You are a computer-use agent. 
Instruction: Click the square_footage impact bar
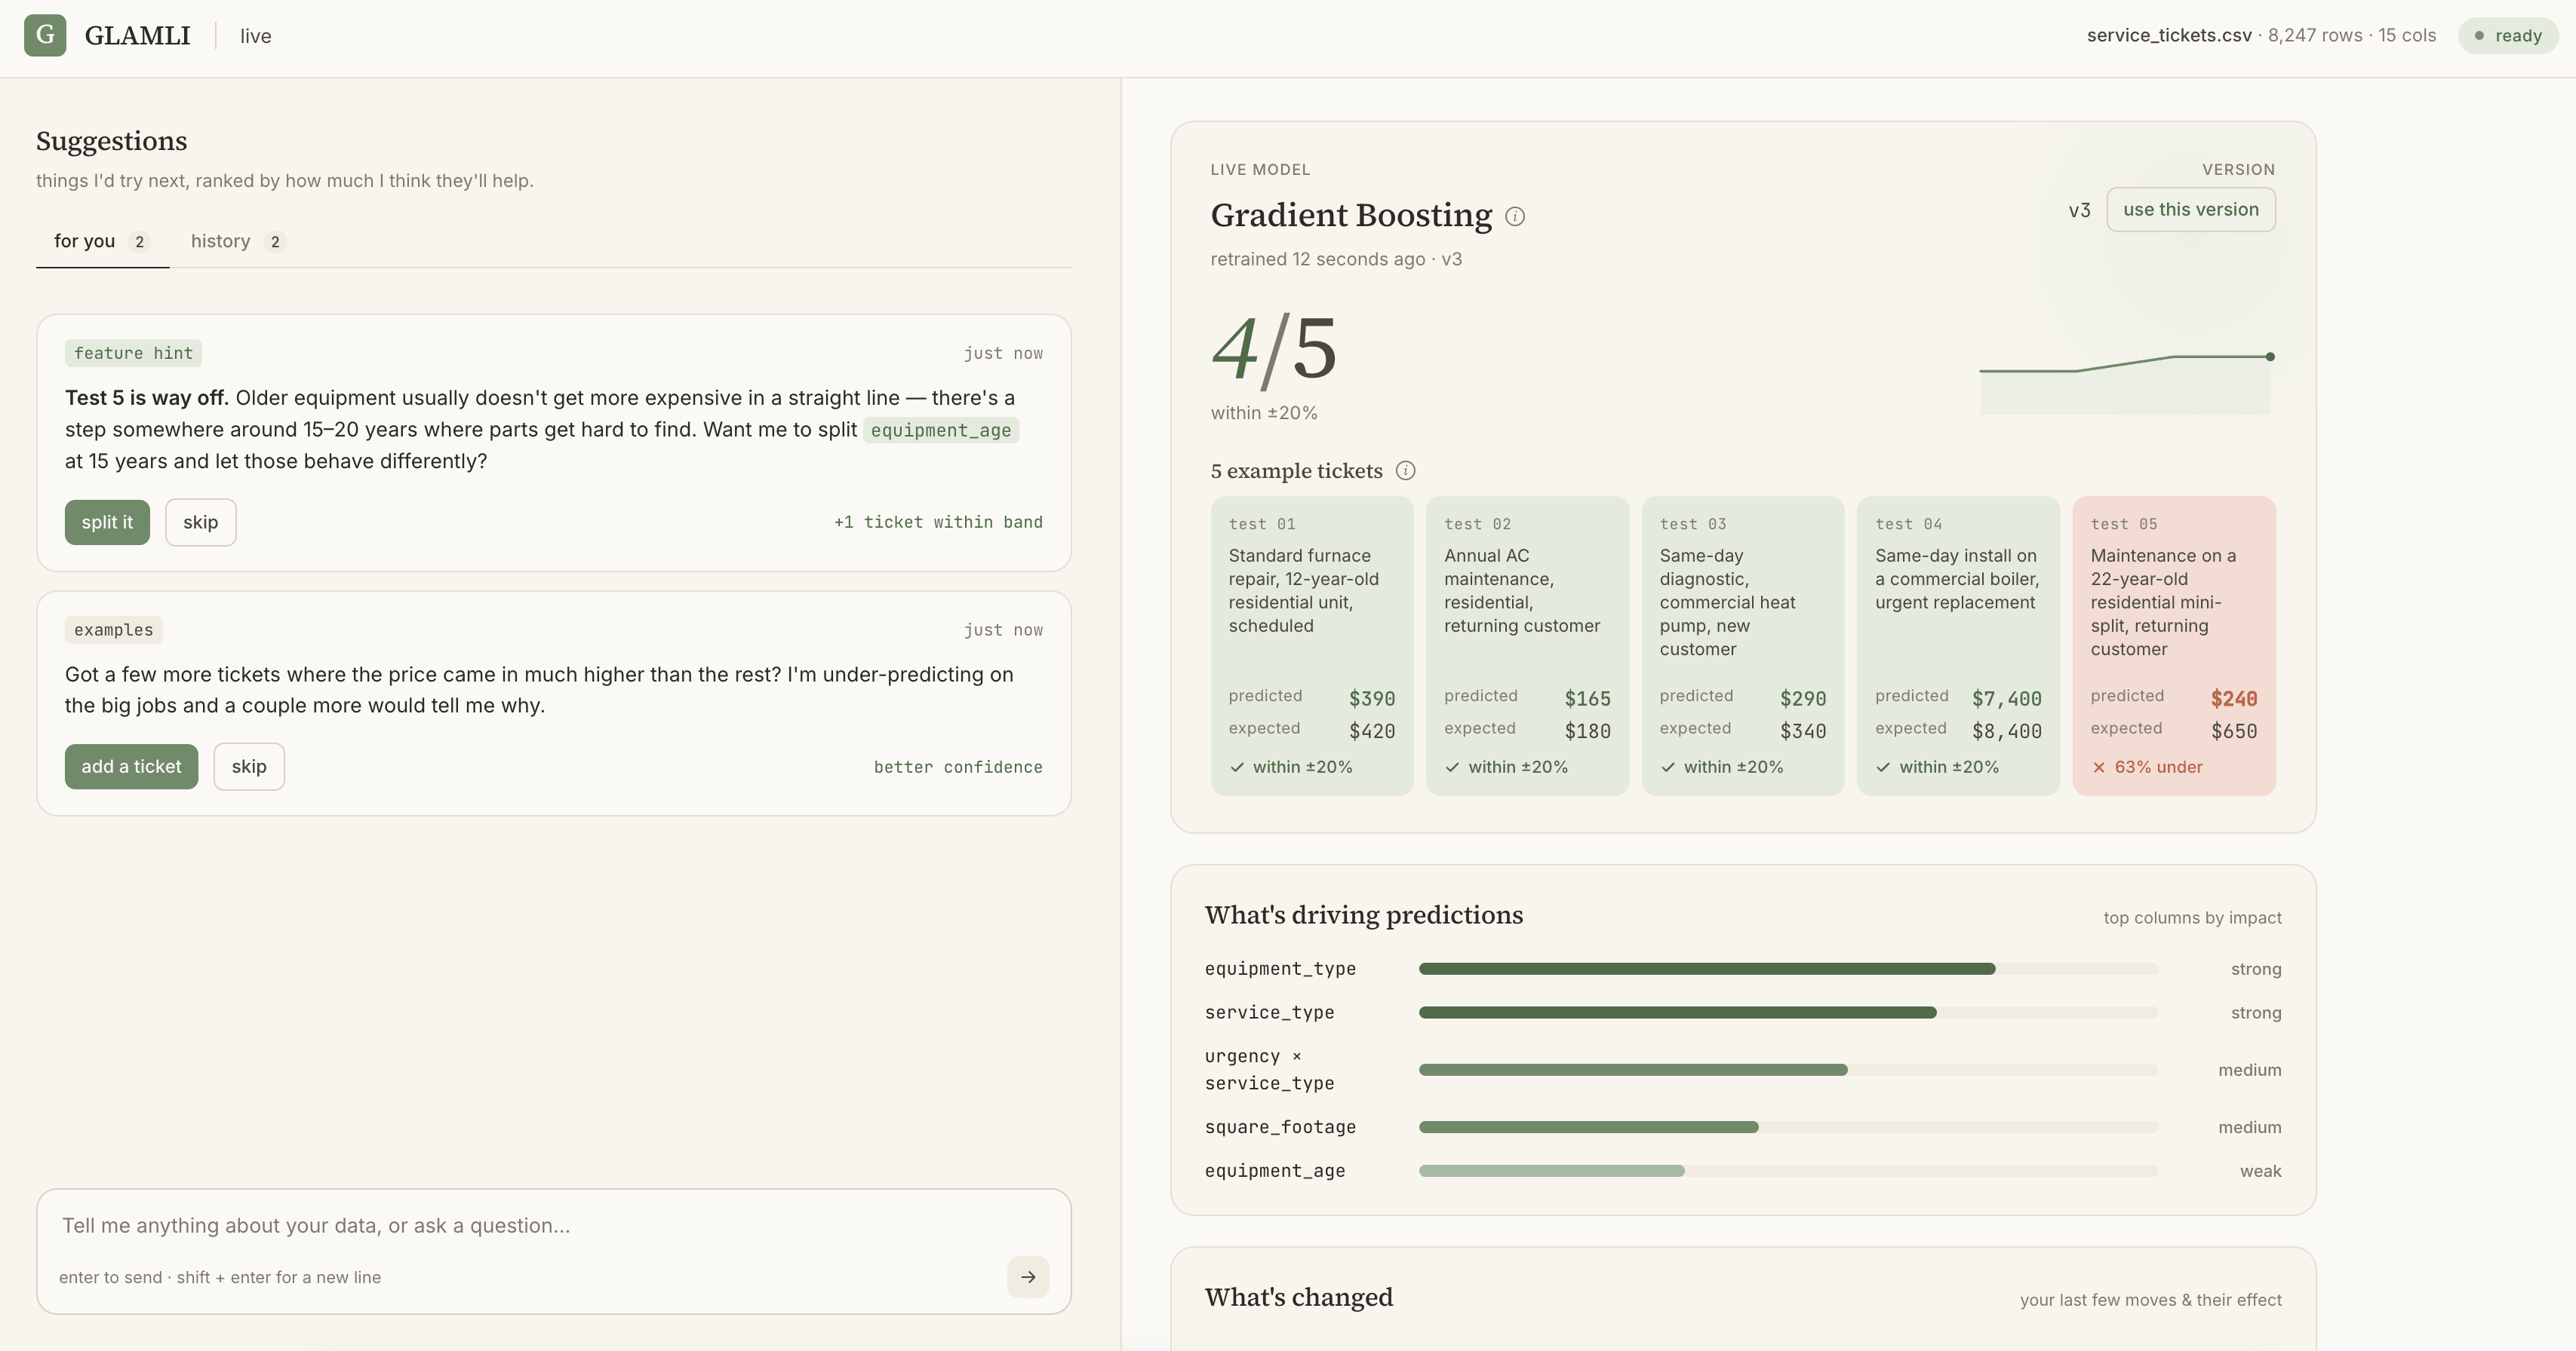point(1788,1127)
